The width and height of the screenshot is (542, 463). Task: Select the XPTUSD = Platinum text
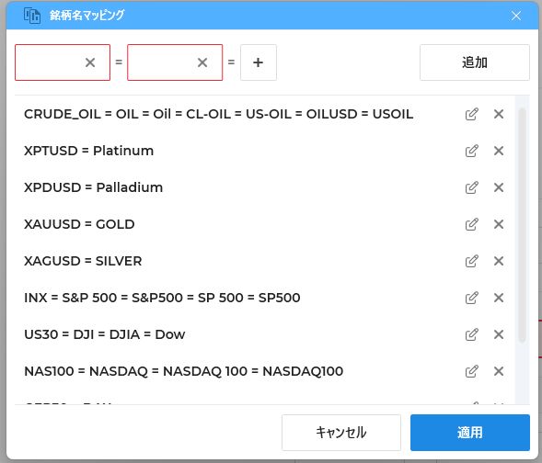click(89, 151)
